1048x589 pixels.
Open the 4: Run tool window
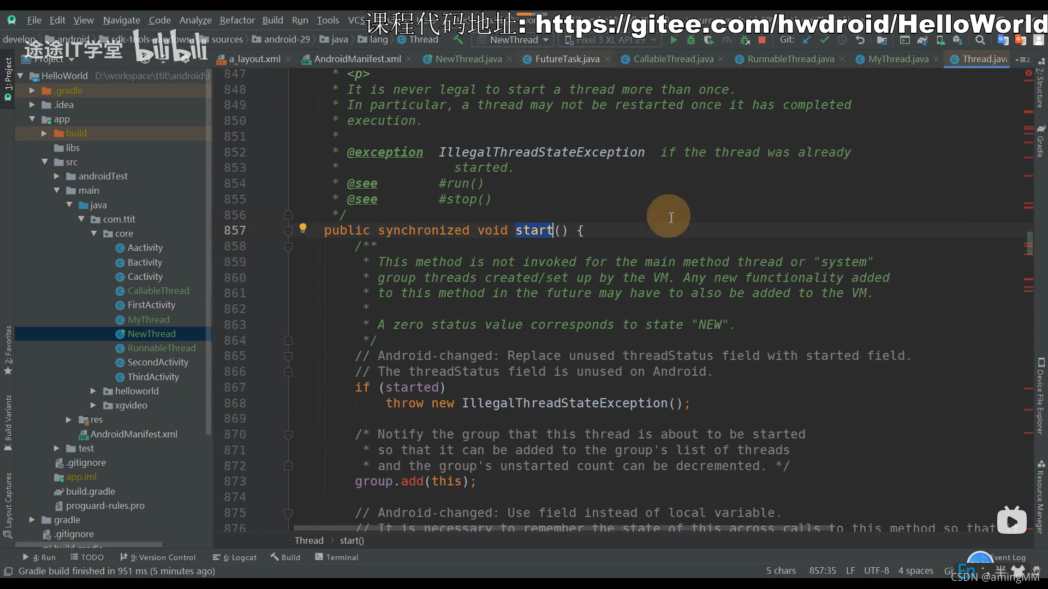[39, 557]
